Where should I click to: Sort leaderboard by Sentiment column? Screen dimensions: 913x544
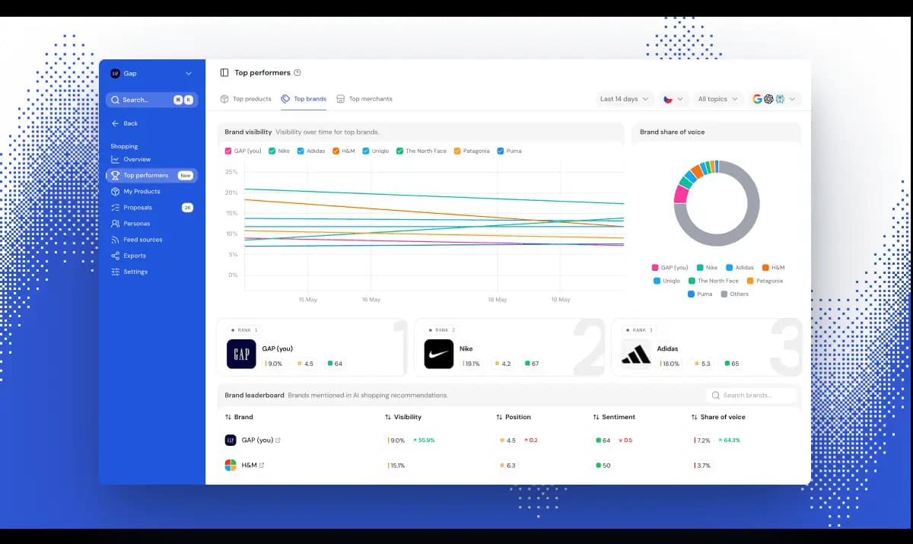614,417
